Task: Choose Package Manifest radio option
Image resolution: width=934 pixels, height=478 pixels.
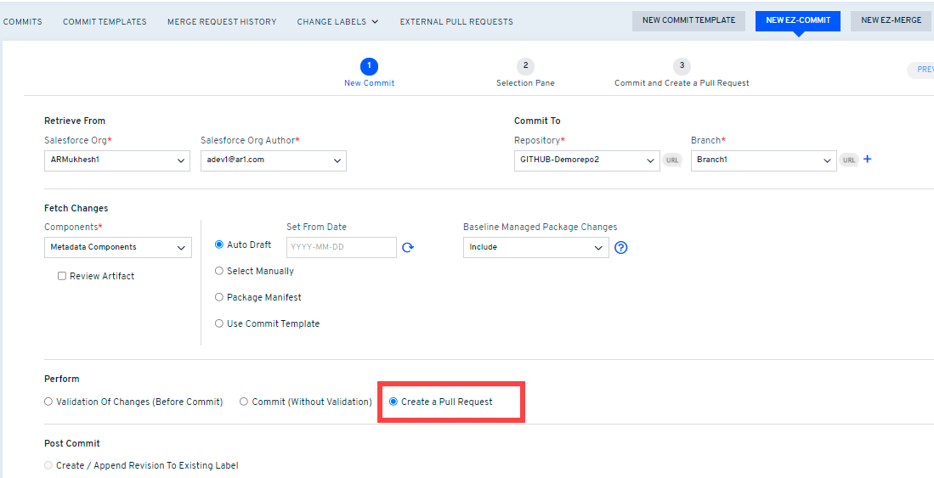Action: 219,297
